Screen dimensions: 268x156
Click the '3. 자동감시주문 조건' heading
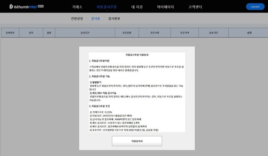pos(100,106)
